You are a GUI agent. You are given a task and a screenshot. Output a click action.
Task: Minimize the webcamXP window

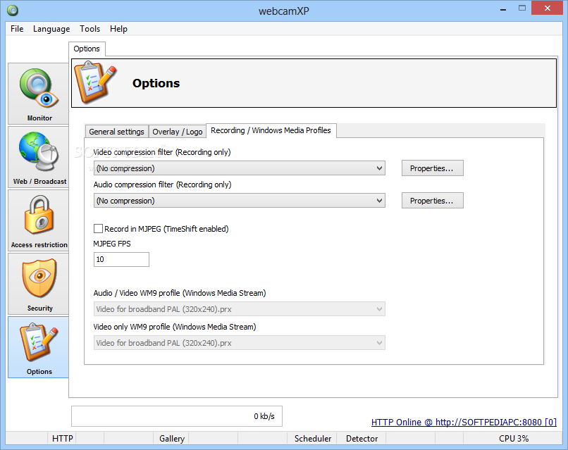(503, 8)
